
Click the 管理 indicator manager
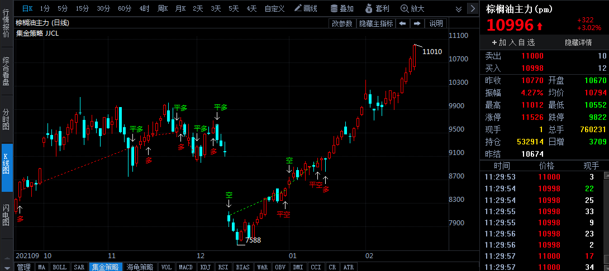[x=23, y=267]
